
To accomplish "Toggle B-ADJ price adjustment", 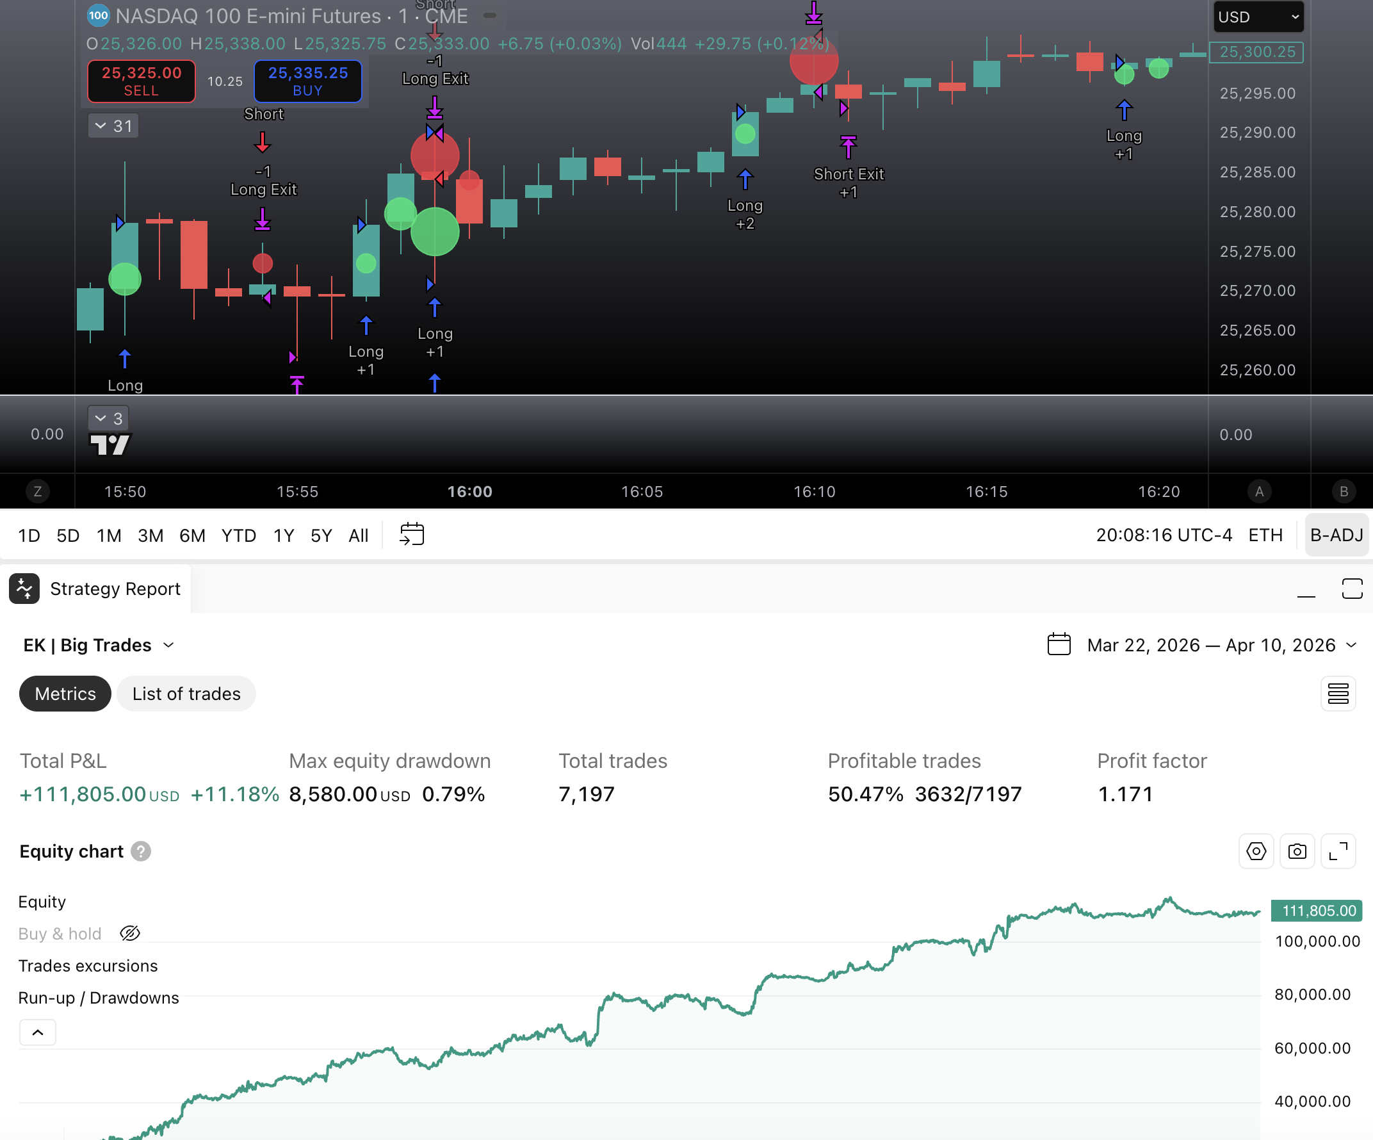I will [1336, 534].
